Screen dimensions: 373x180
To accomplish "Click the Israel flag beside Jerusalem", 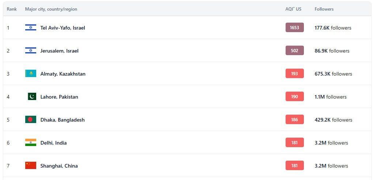I will (31, 50).
